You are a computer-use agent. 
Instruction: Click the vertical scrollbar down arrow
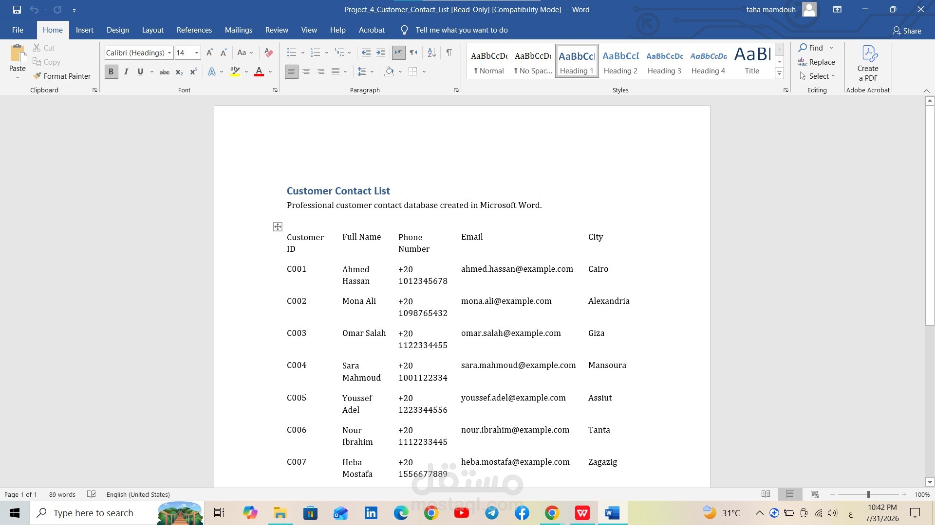click(930, 482)
